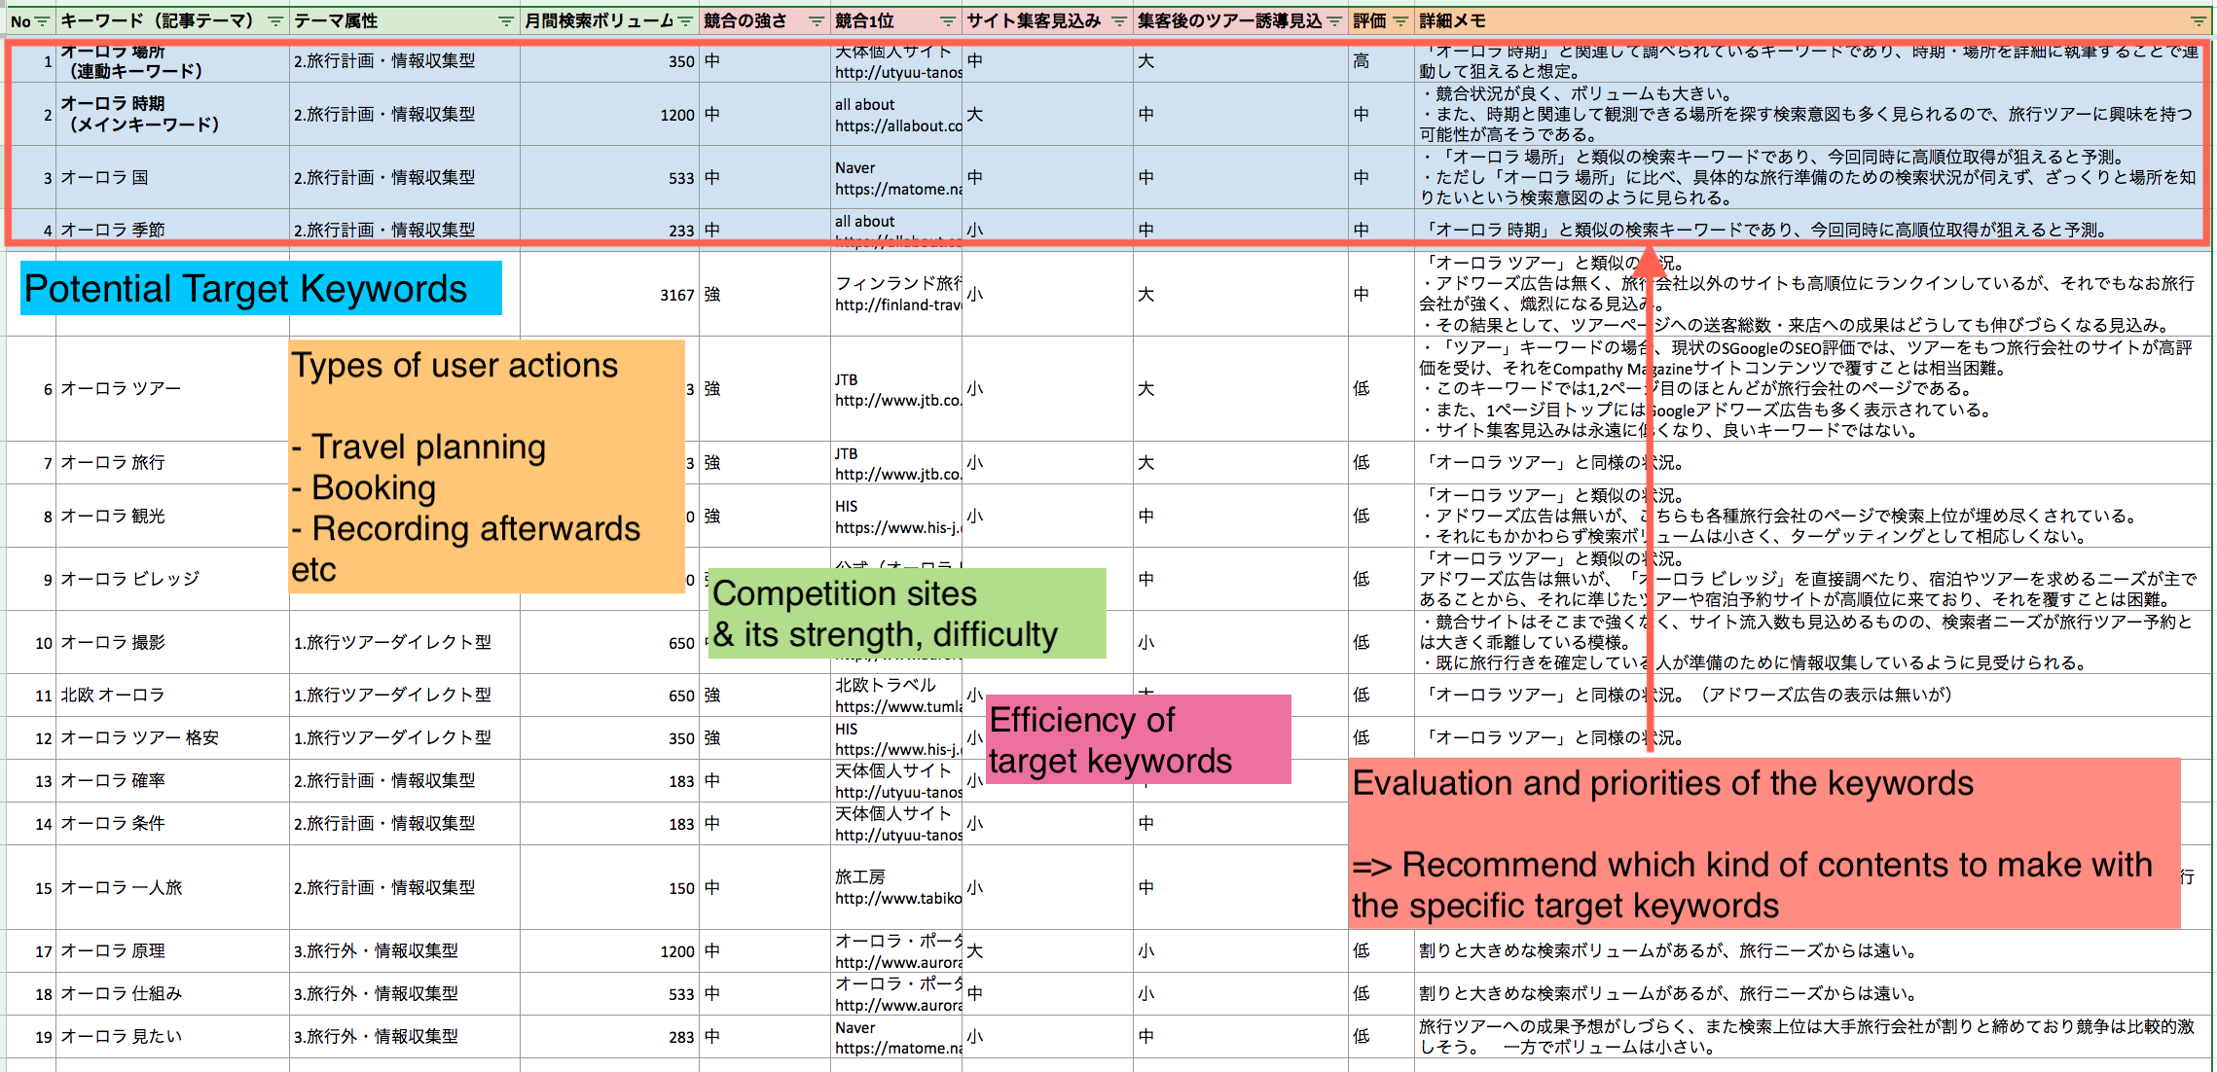Click the 低 evaluation cell in オーロラ 仕組み row
Viewport: 2217px width, 1072px height.
1381,994
